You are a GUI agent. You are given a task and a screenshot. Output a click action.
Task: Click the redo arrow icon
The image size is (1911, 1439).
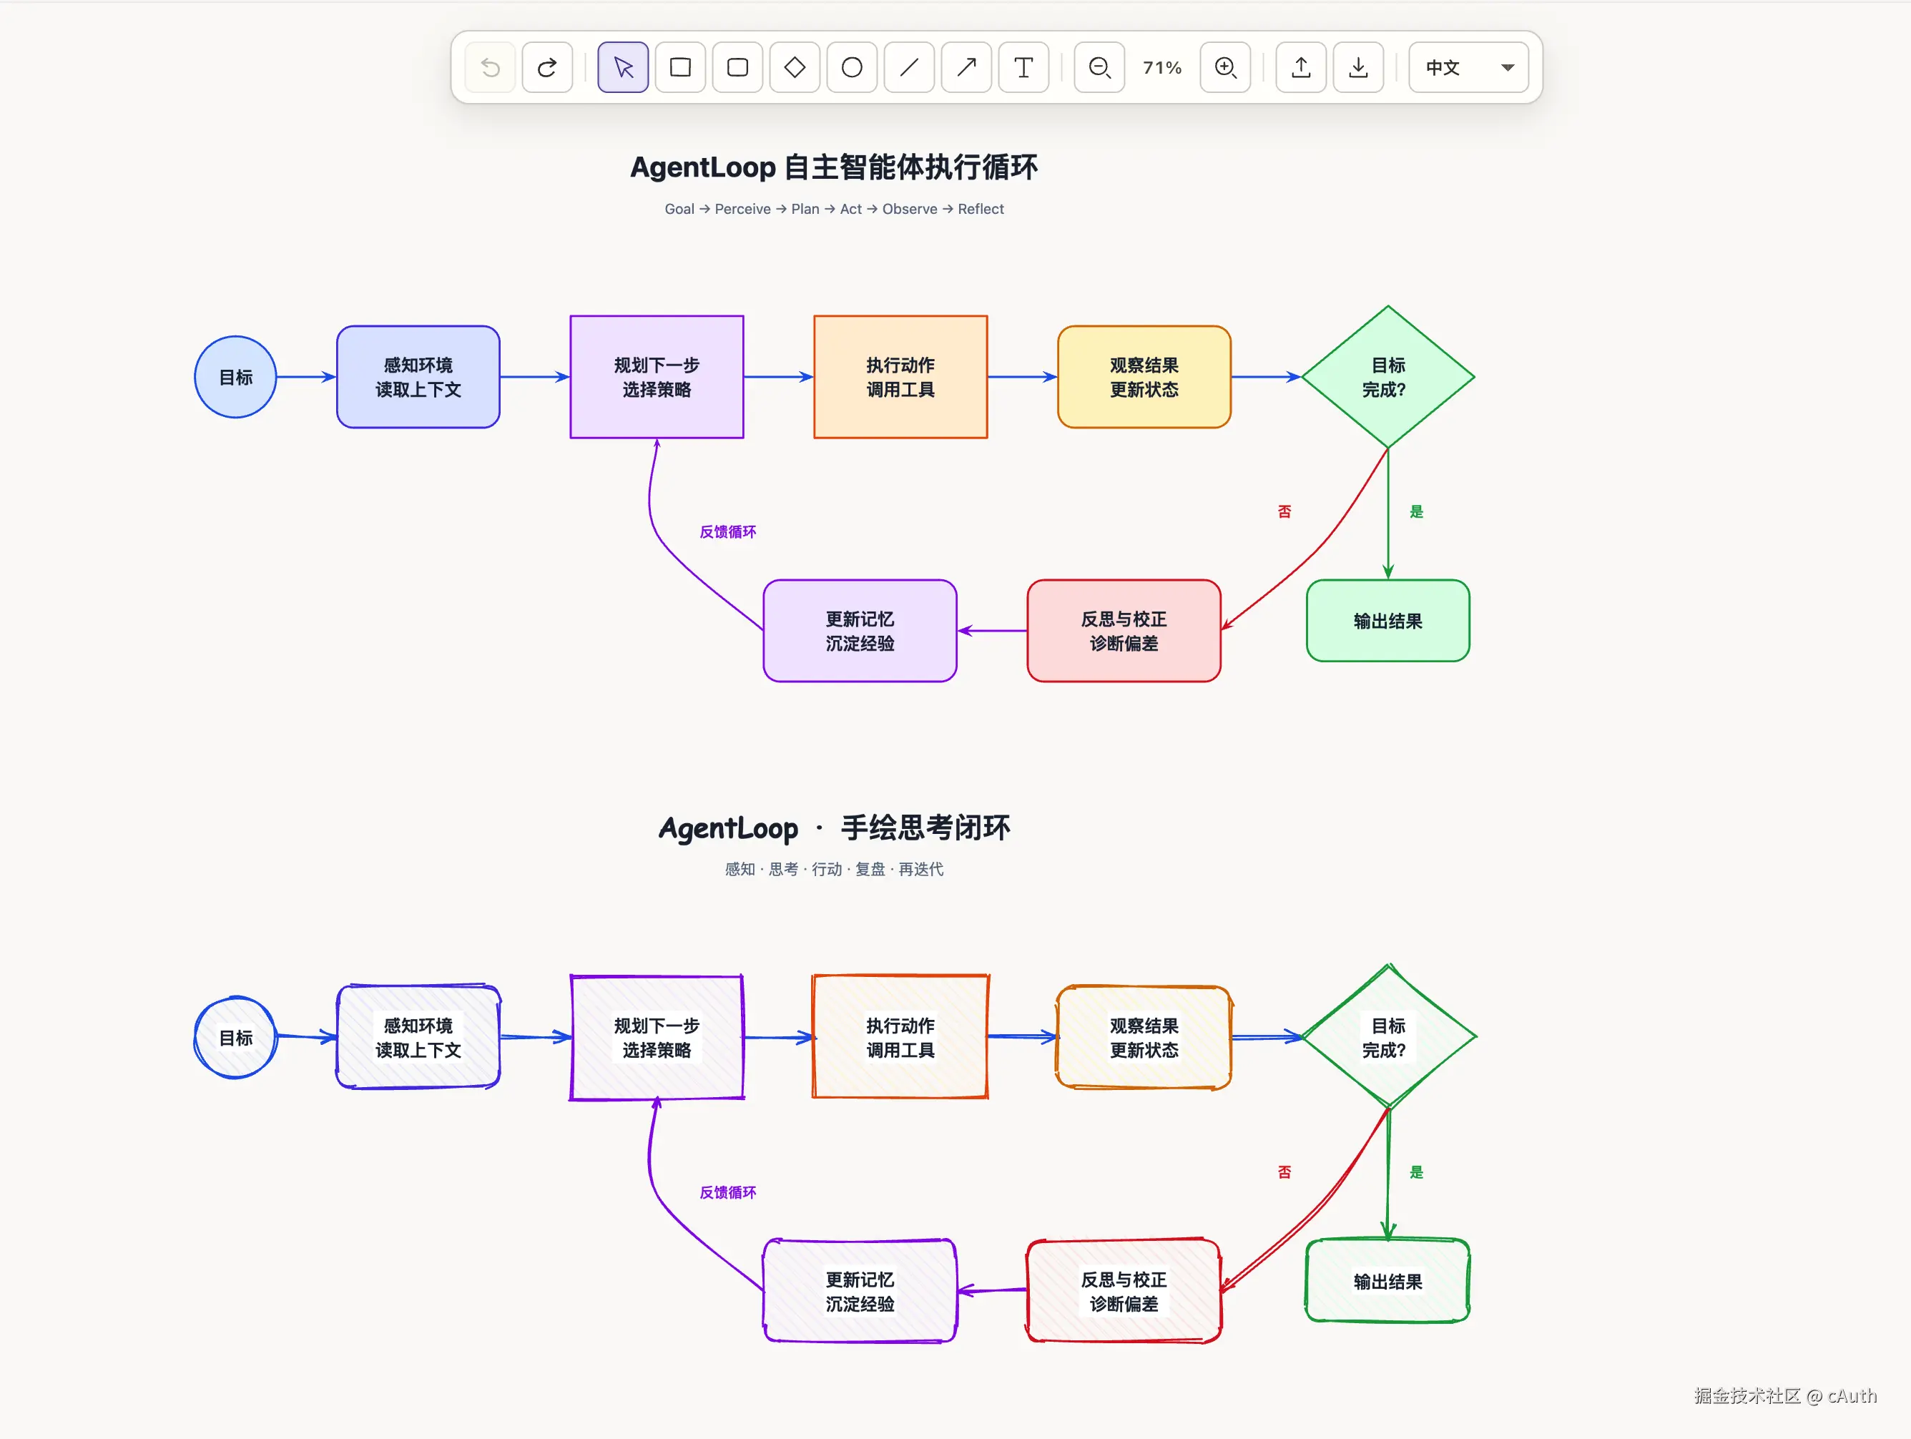547,67
